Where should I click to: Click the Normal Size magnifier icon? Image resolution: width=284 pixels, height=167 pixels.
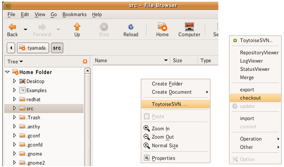coord(146,146)
